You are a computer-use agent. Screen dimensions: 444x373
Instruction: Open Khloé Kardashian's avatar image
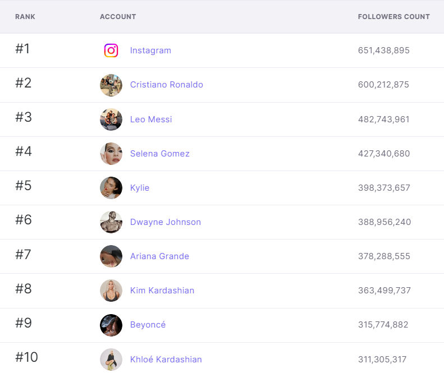click(111, 360)
